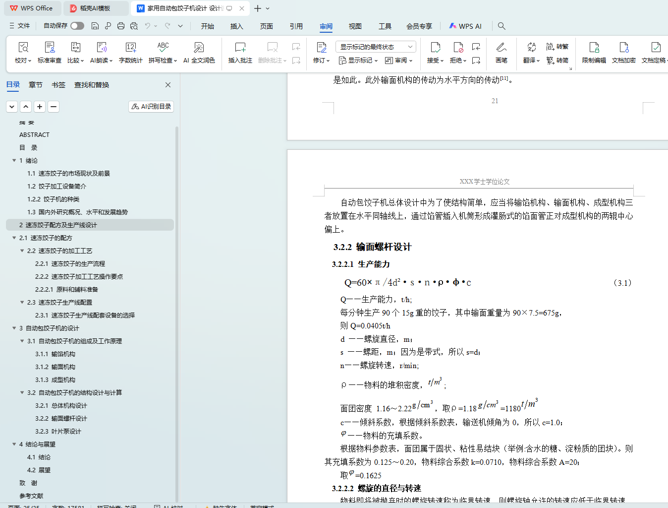
Task: Open the AI 全文润色 tool
Action: coord(199,53)
